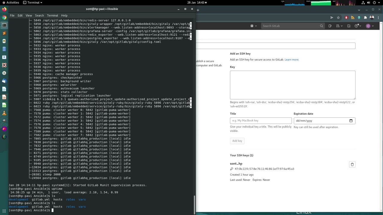Open GitLab issues icon in navbar

click(330, 26)
